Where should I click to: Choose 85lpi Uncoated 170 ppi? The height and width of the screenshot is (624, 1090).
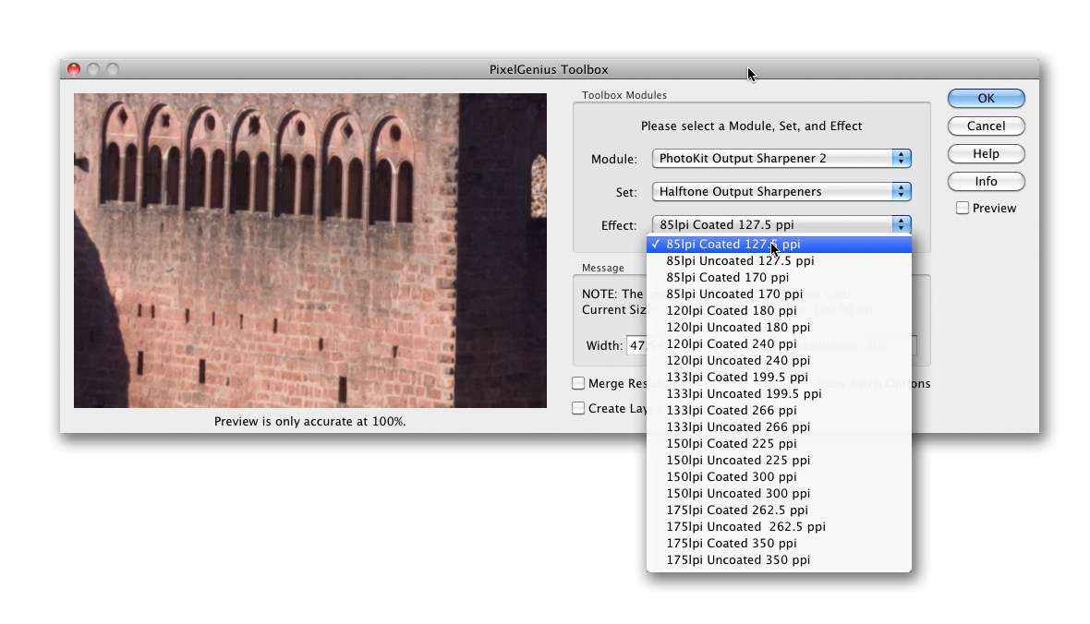(x=779, y=294)
